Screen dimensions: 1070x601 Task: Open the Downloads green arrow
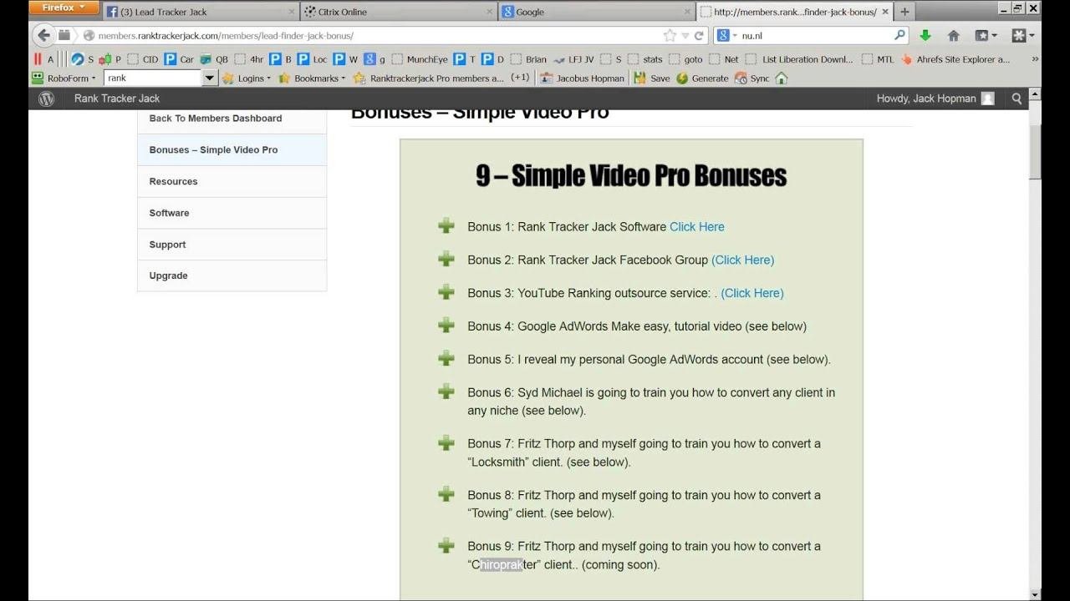[925, 35]
